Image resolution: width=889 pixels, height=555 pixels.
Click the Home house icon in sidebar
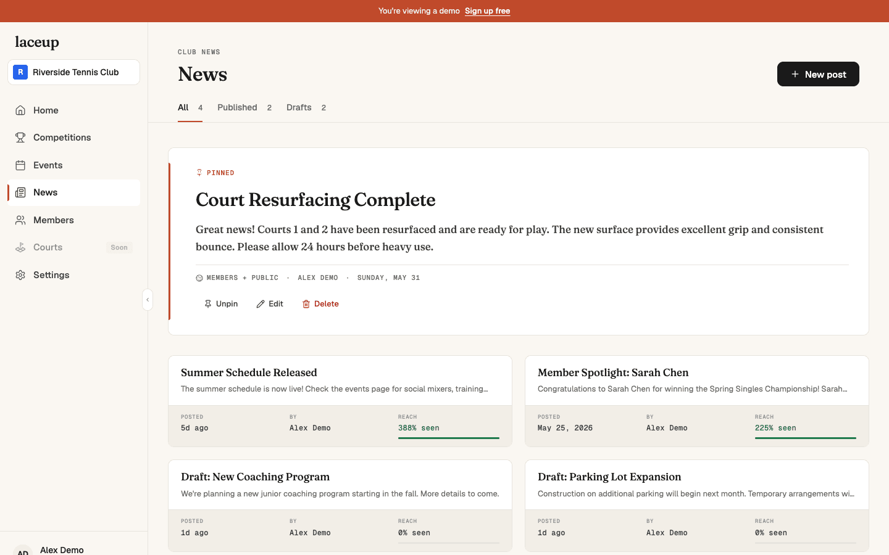pyautogui.click(x=20, y=110)
